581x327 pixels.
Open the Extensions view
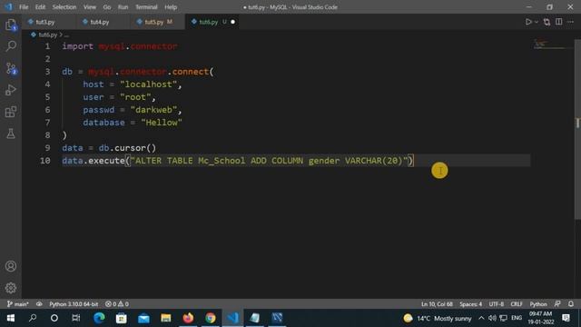pyautogui.click(x=11, y=112)
